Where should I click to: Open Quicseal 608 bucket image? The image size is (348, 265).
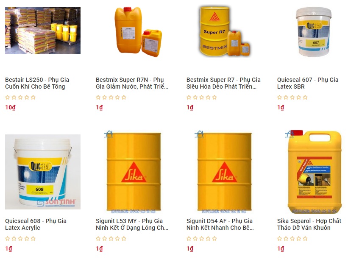[43, 172]
